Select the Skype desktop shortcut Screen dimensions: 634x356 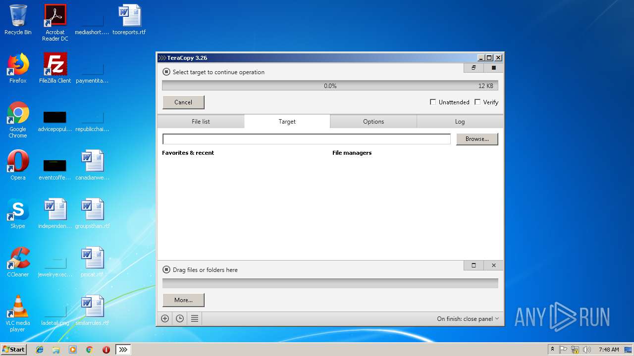point(18,214)
